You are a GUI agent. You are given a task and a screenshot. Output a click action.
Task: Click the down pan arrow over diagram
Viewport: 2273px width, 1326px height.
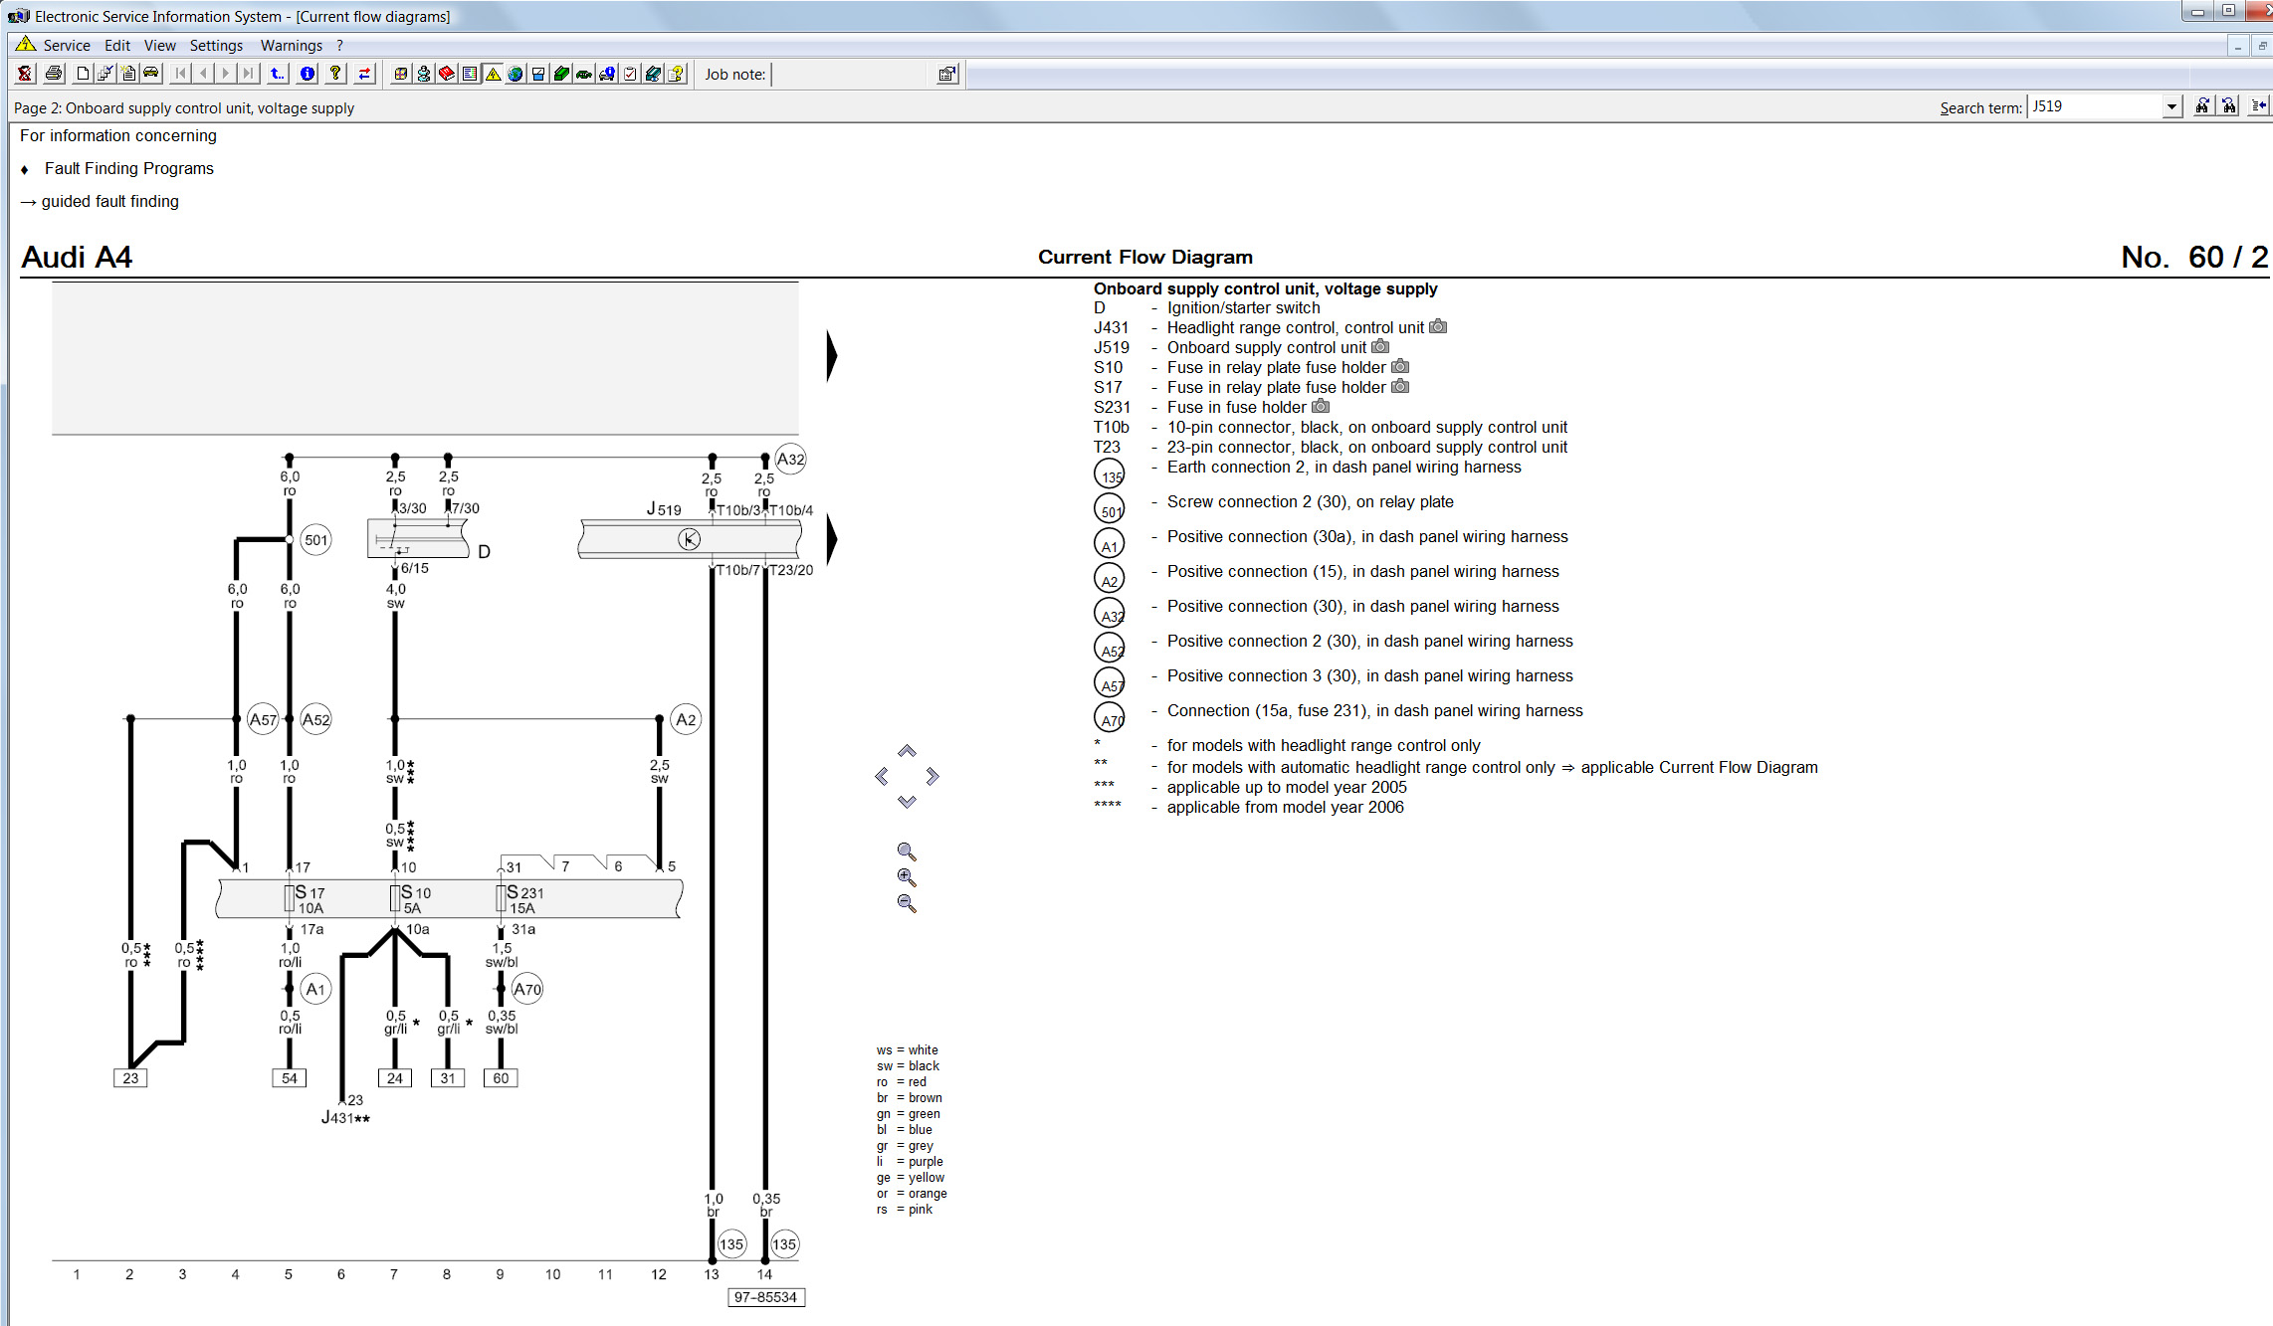click(x=907, y=802)
